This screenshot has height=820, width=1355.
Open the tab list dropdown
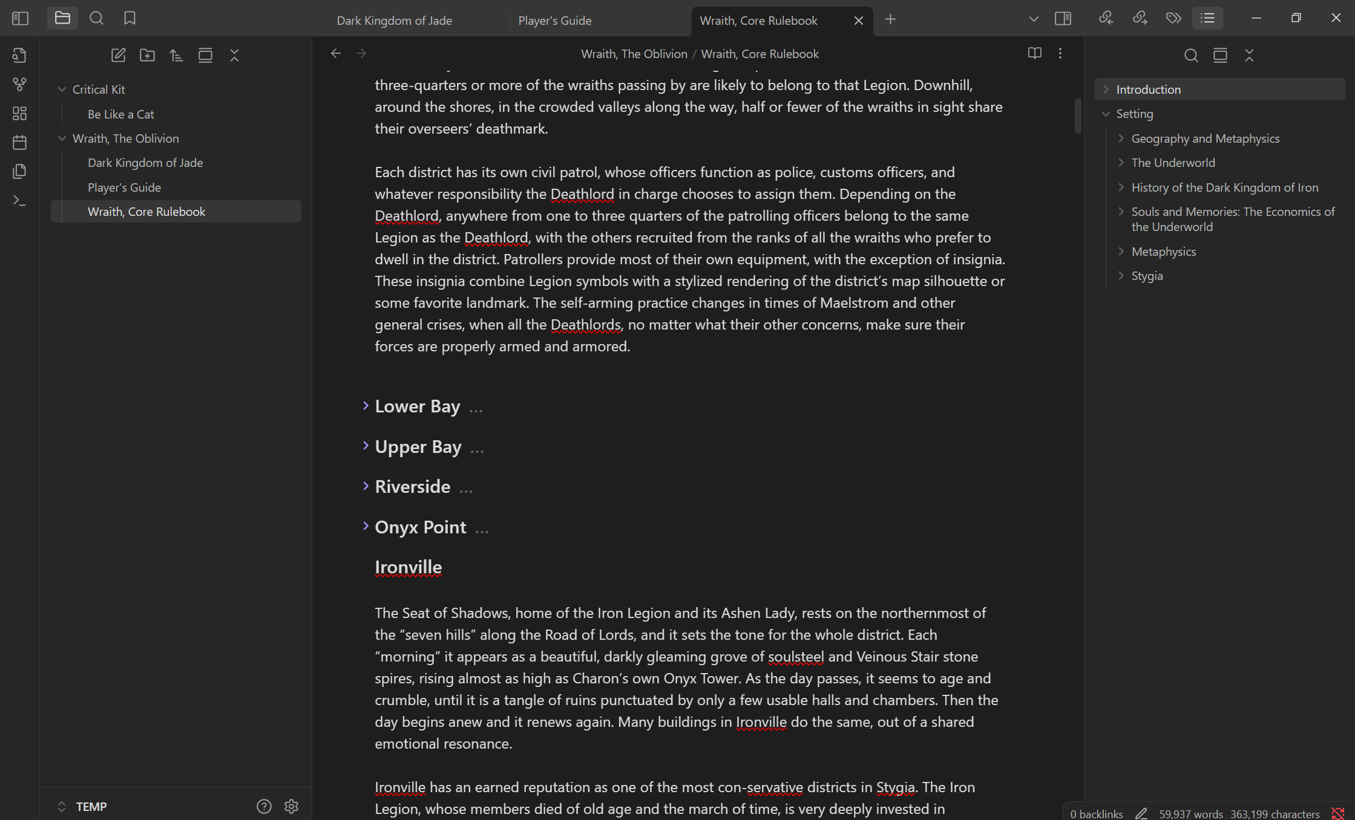pyautogui.click(x=1034, y=19)
